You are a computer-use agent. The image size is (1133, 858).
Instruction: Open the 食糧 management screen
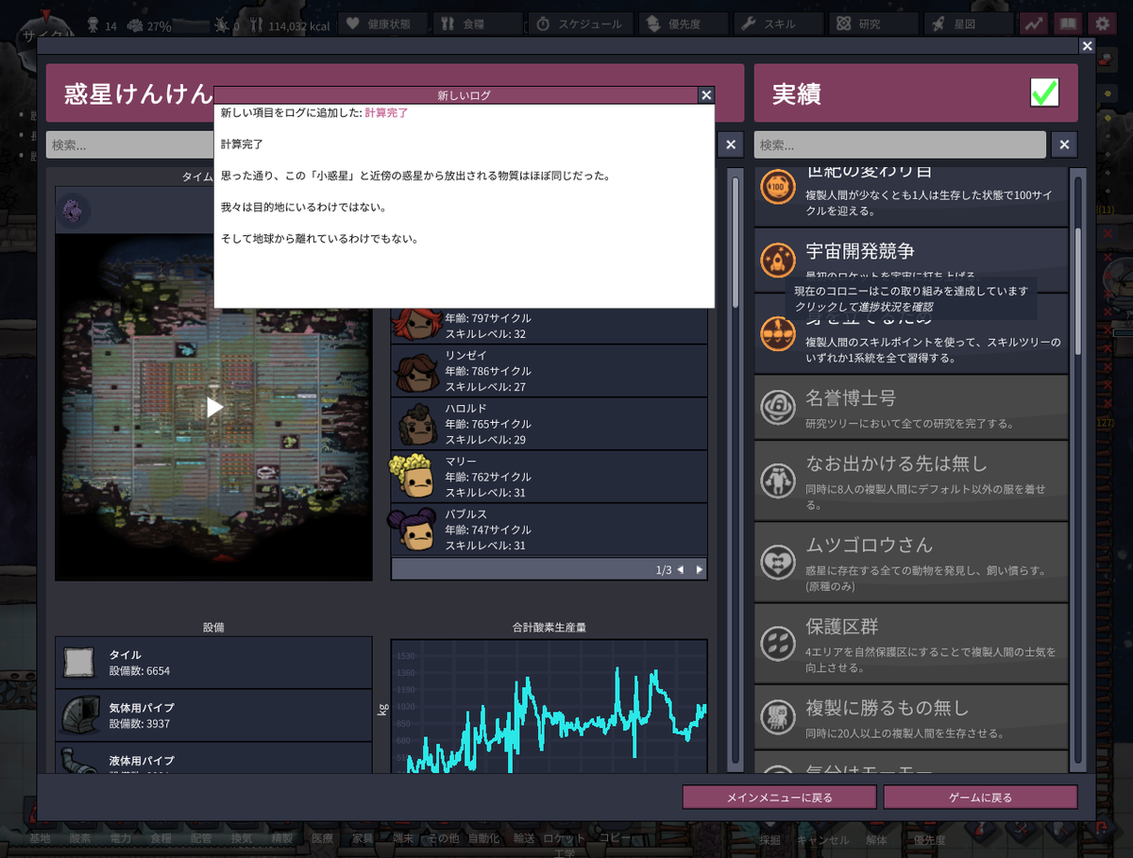(x=479, y=24)
